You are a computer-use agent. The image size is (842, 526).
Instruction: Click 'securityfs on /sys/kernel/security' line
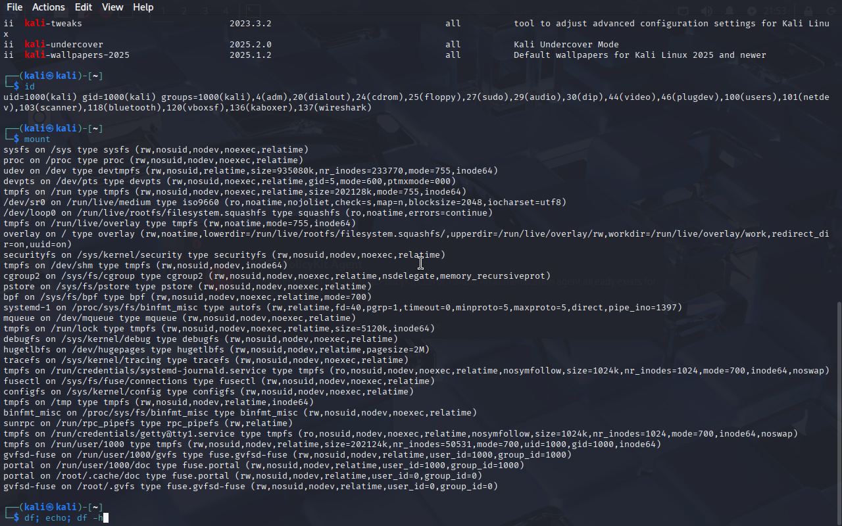pos(224,255)
